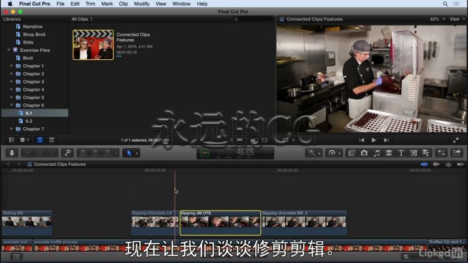This screenshot has width=468, height=263.
Task: Open the viewer View options dropdown
Action: pyautogui.click(x=457, y=19)
